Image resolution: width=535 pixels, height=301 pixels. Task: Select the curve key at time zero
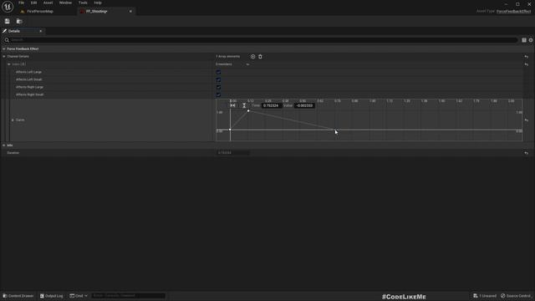click(230, 130)
